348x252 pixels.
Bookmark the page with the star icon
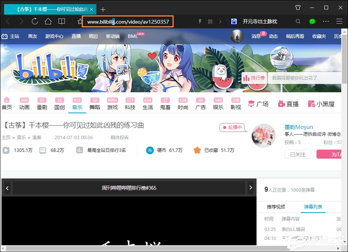coord(79,21)
